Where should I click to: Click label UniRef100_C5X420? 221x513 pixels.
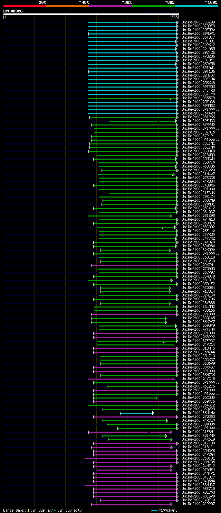coord(199,113)
